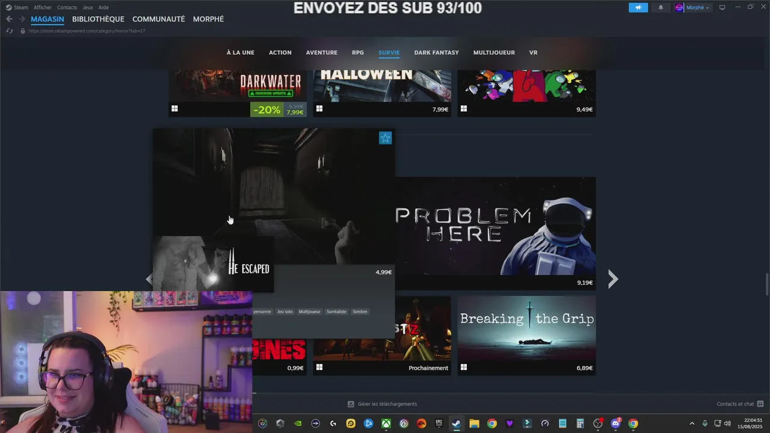
Task: Open the Aide menu
Action: coord(103,7)
